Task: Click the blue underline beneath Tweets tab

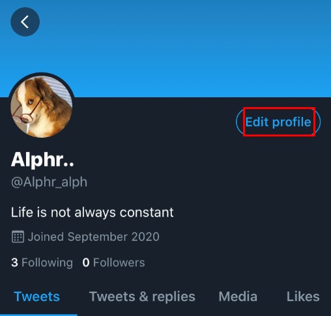Action: [x=38, y=315]
